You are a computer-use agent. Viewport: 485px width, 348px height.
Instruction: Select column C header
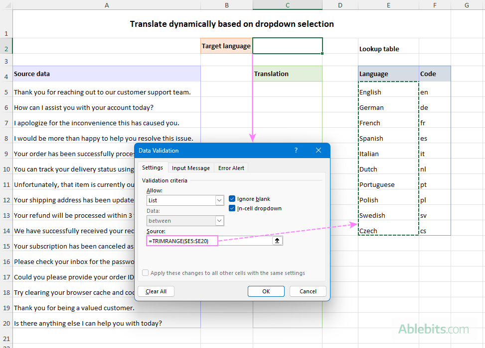click(287, 5)
